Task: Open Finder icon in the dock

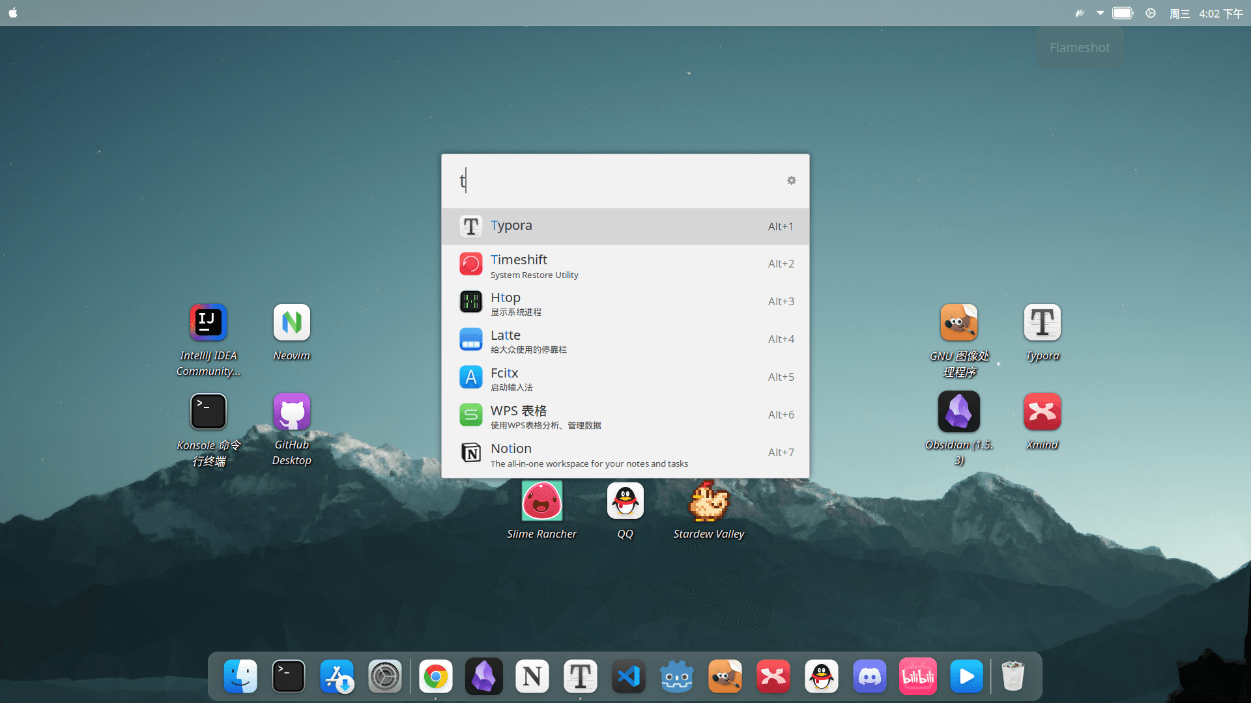Action: point(240,677)
